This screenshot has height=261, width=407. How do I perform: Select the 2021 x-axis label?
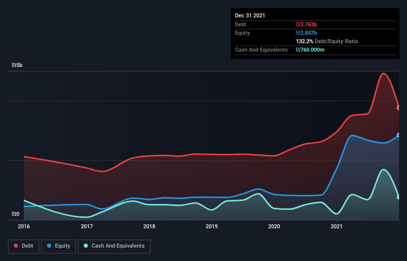(x=337, y=226)
